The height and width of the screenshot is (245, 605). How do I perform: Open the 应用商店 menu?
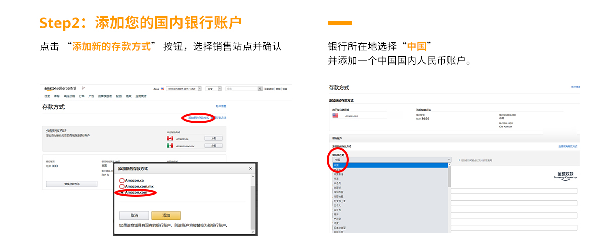(x=141, y=96)
